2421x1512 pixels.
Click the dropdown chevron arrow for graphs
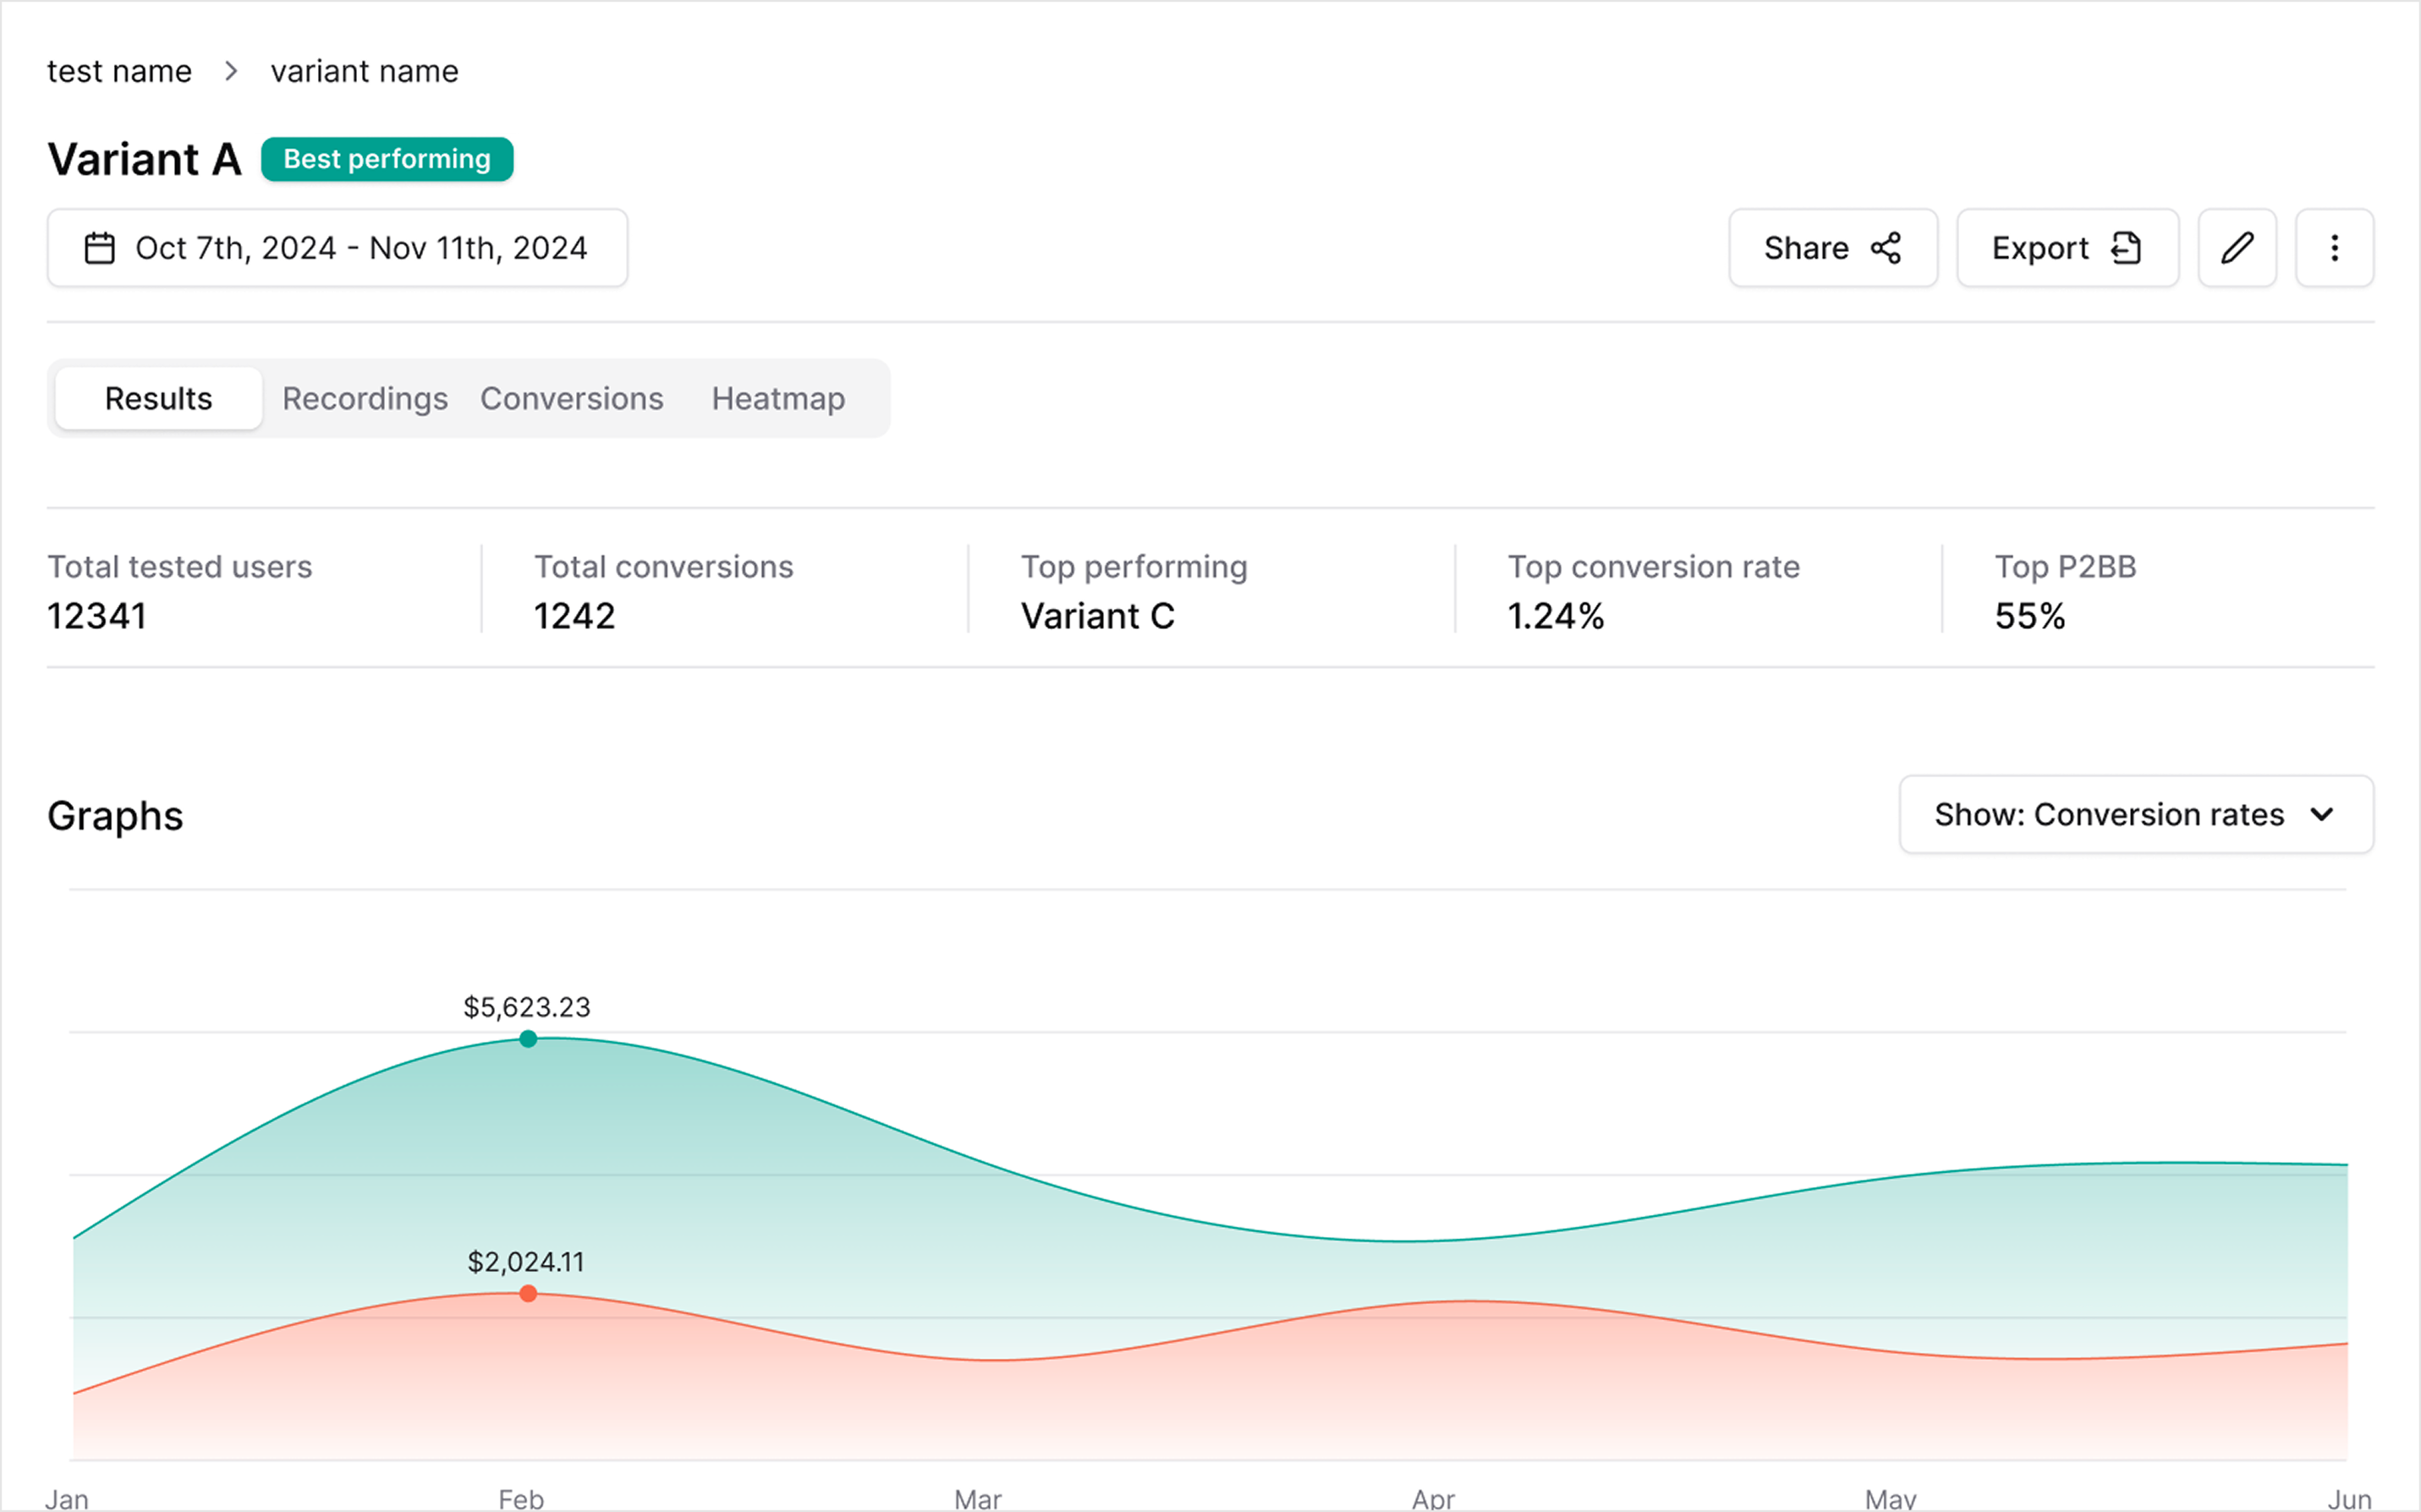pos(2322,814)
